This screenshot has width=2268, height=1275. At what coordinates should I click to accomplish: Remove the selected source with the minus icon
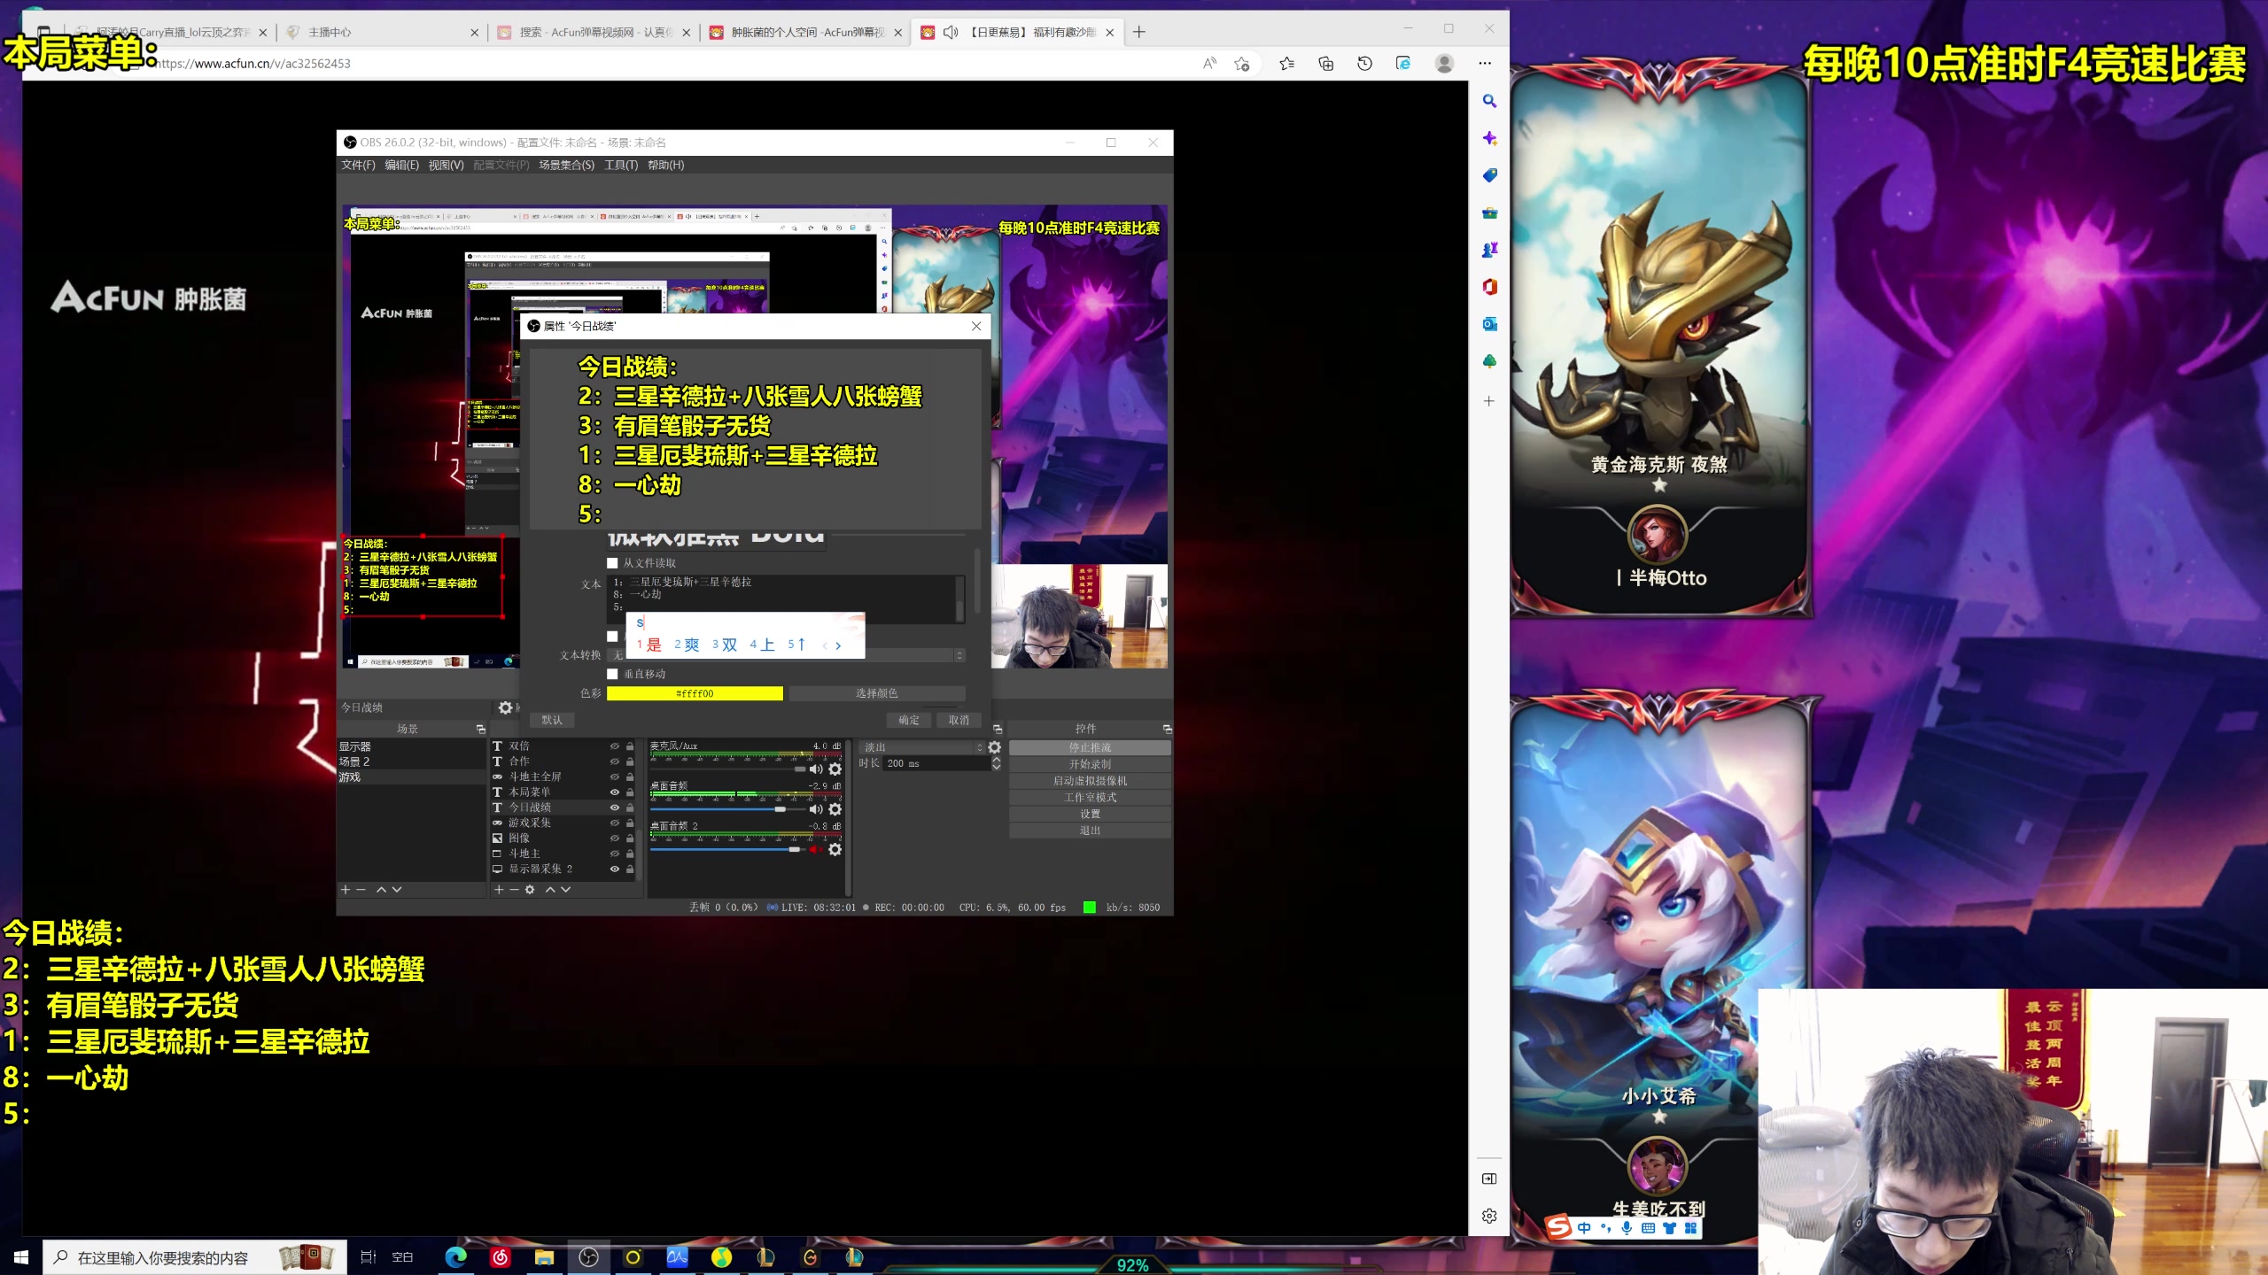coord(514,890)
